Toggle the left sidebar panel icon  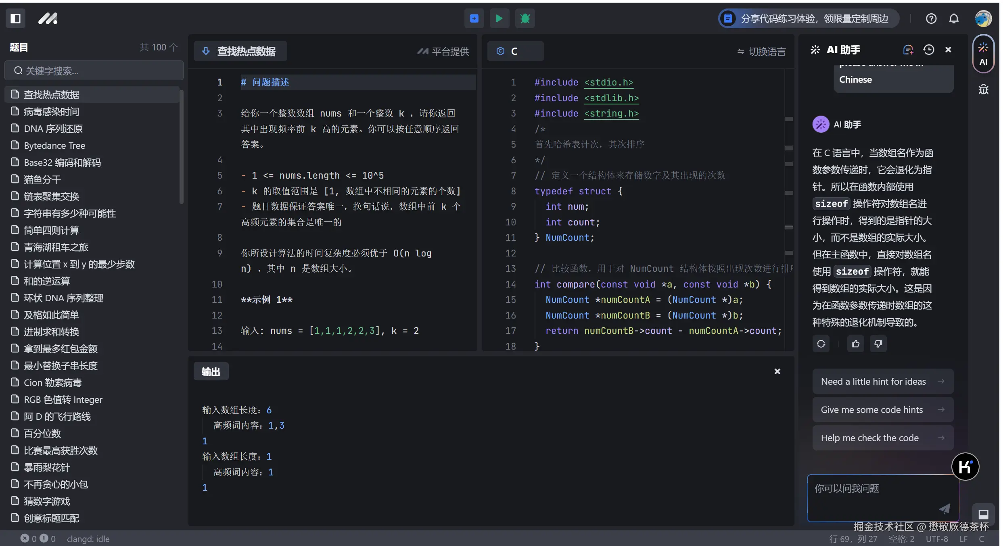[x=15, y=19]
